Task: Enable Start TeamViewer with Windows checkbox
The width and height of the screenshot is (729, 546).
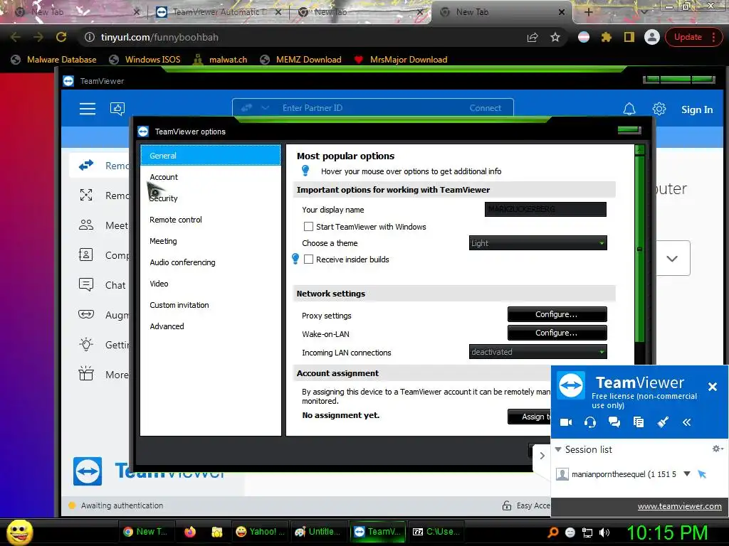Action: (308, 227)
